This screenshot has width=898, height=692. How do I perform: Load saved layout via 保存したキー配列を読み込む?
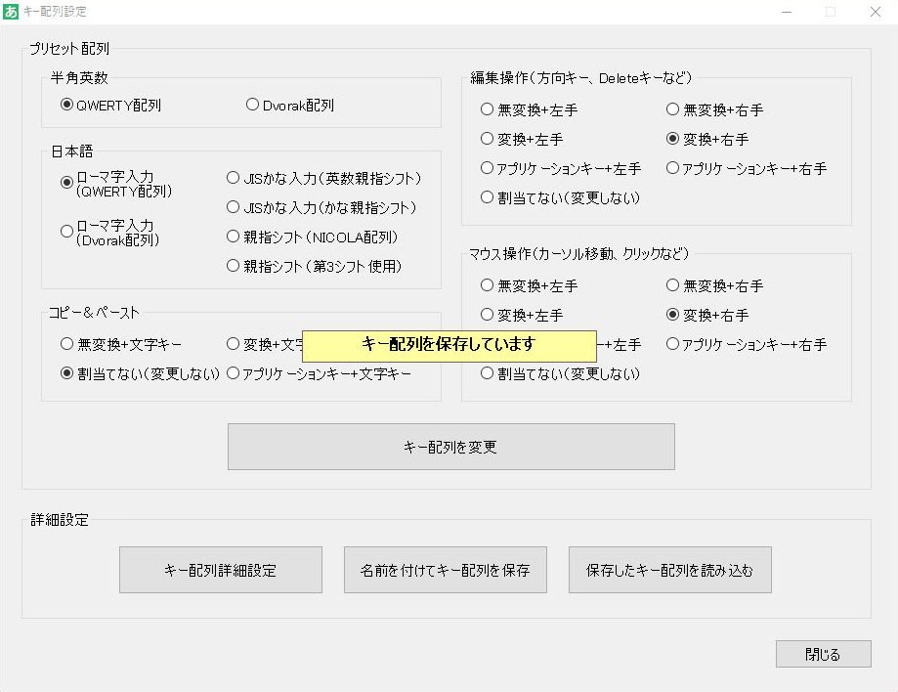pyautogui.click(x=669, y=569)
